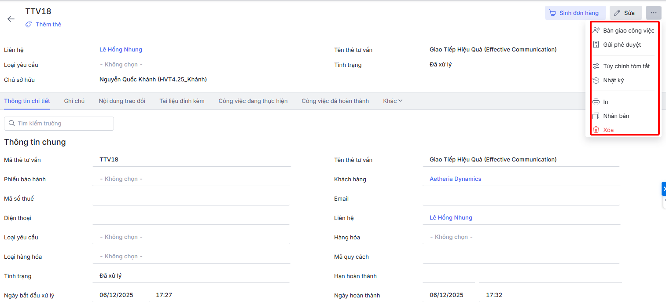Open Loại hàng hóa dropdown field

tap(191, 257)
